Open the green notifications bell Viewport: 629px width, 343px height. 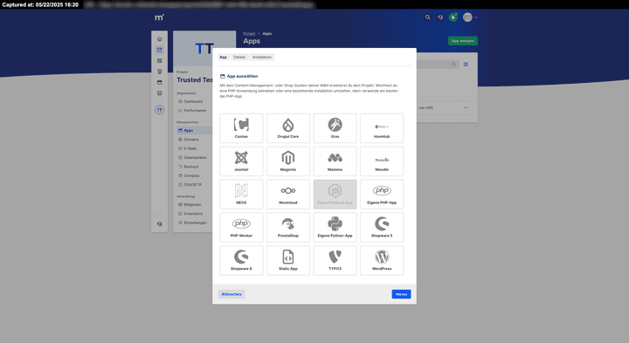[x=453, y=17]
